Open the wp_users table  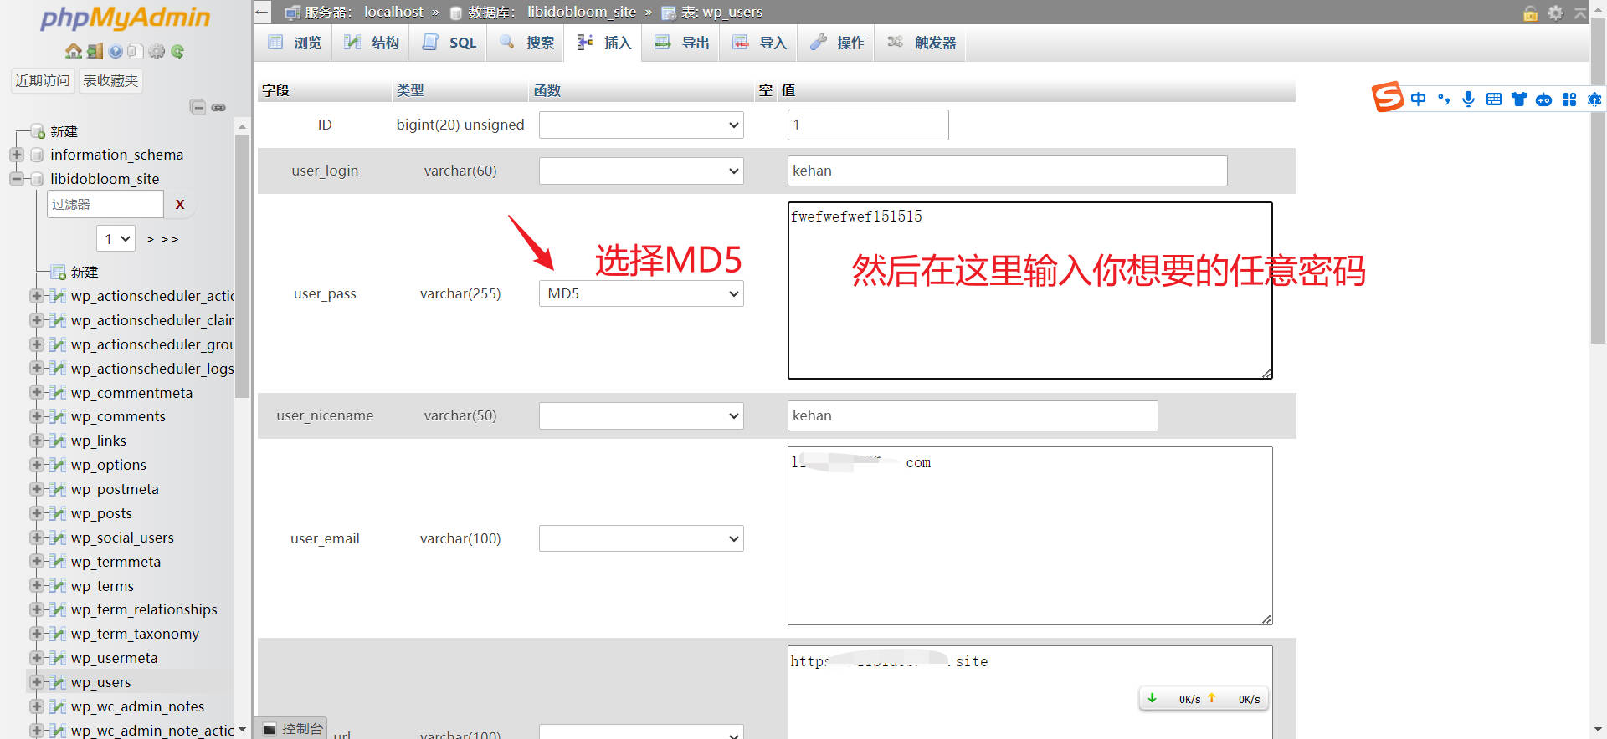pos(100,682)
